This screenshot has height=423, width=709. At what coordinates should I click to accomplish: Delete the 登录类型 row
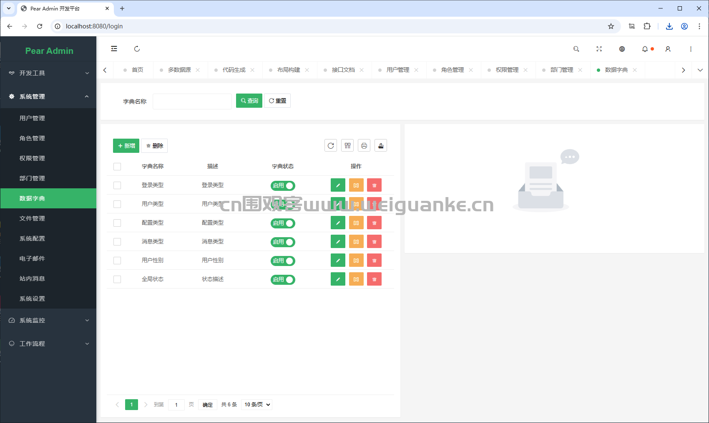click(x=374, y=185)
